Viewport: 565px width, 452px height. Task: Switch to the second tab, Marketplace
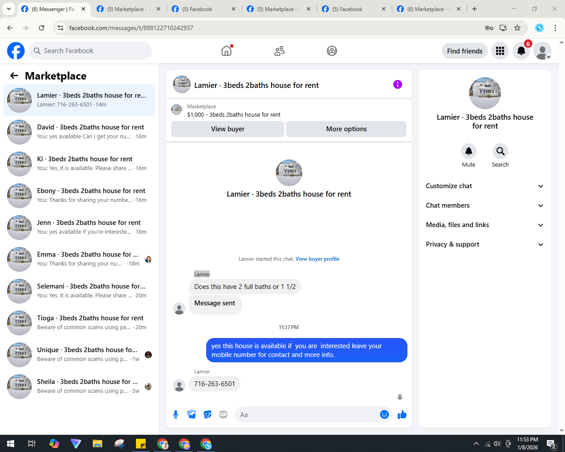129,9
